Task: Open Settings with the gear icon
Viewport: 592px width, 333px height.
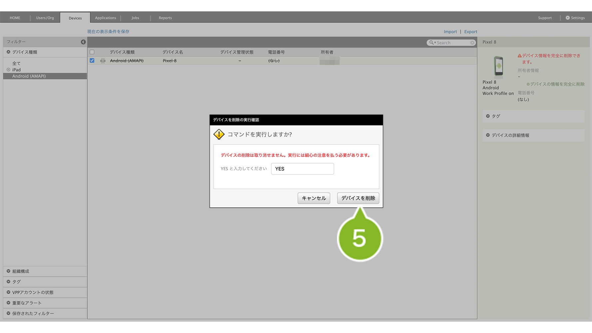Action: tap(575, 18)
